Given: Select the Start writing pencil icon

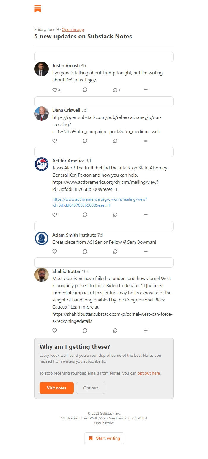Looking at the screenshot, I should pyautogui.click(x=91, y=438).
